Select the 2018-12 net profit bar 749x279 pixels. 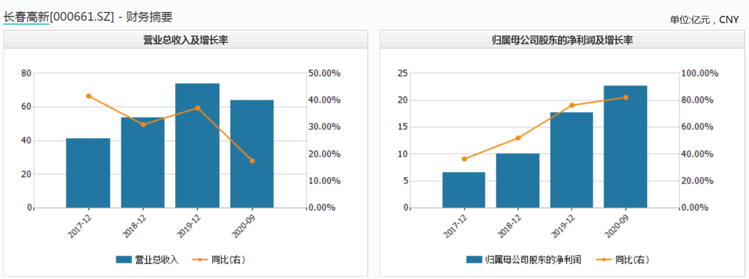517,180
